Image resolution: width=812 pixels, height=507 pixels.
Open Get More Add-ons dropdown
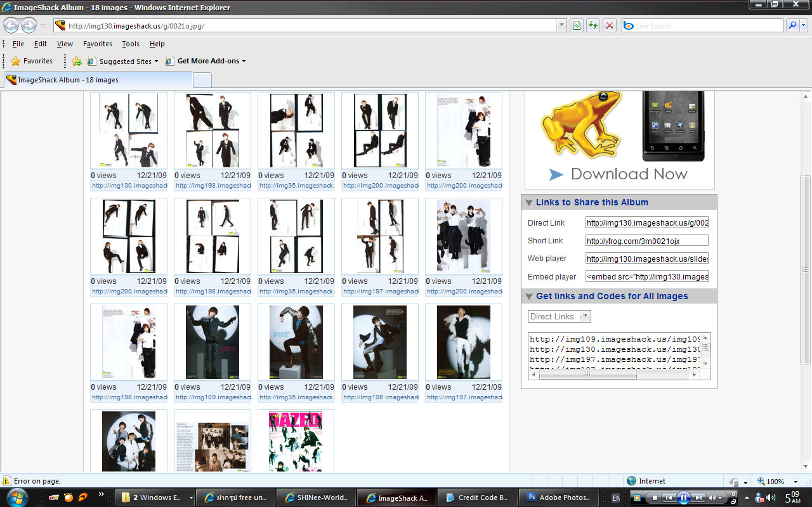click(x=206, y=61)
